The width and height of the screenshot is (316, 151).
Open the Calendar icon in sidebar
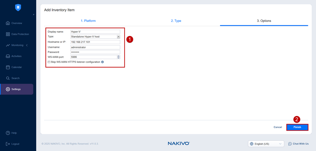(x=8, y=67)
